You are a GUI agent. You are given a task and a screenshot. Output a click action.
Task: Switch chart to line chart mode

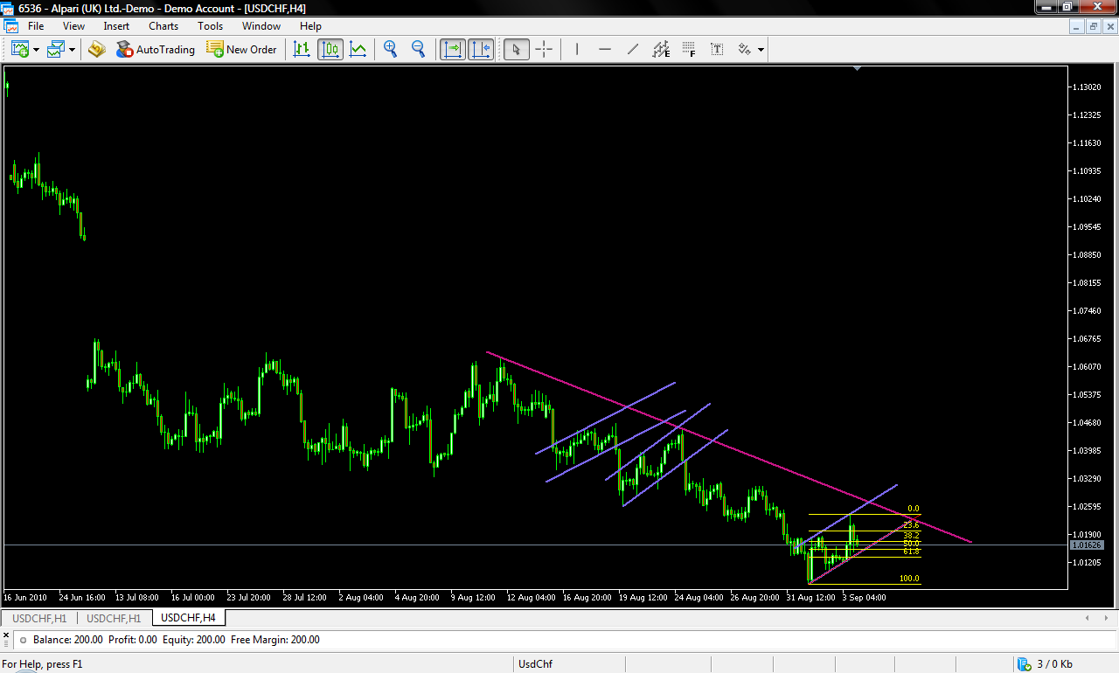pos(358,49)
